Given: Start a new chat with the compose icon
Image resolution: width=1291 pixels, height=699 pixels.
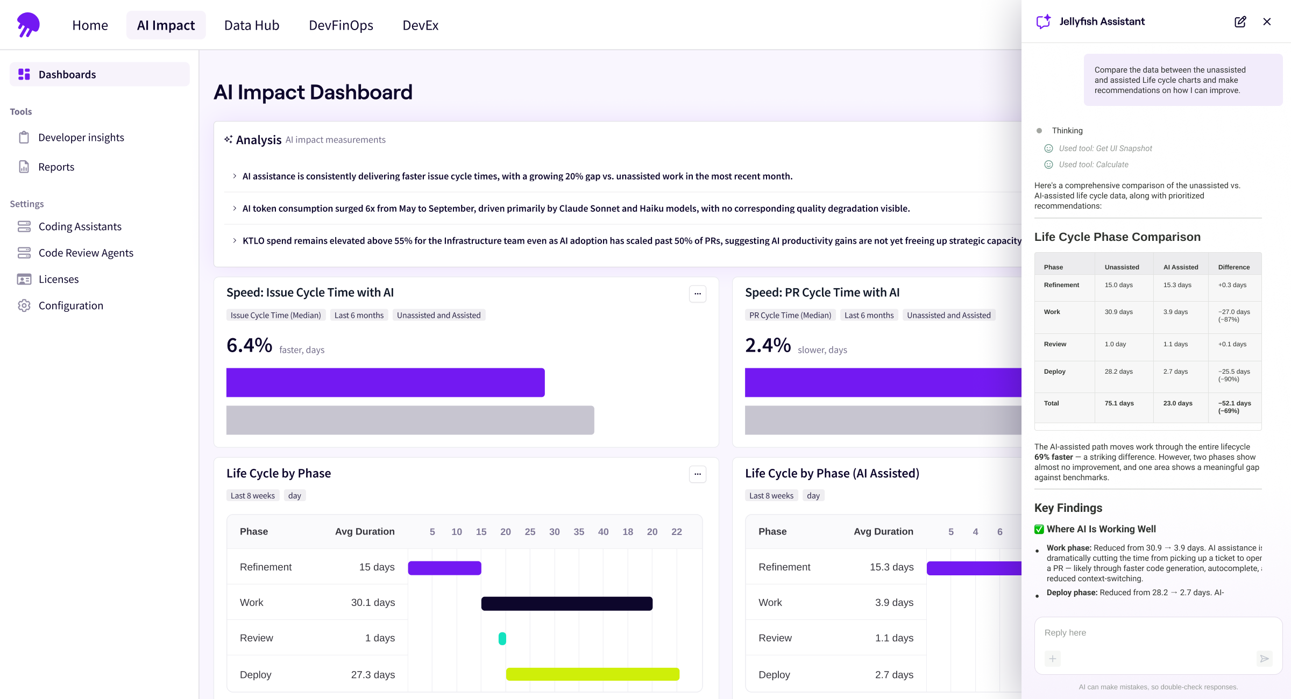Looking at the screenshot, I should (x=1240, y=22).
